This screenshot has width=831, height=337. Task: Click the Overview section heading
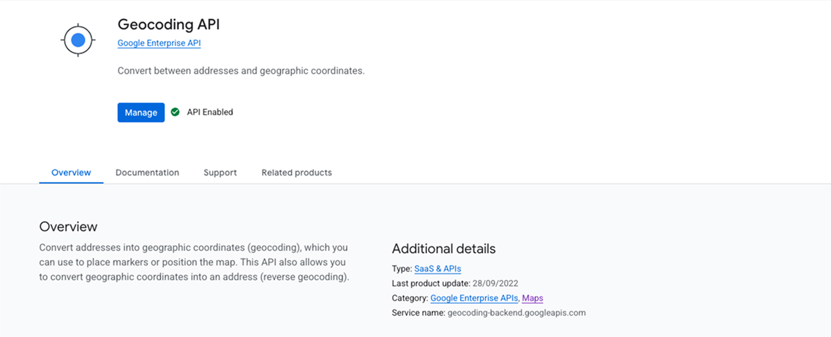pos(68,226)
